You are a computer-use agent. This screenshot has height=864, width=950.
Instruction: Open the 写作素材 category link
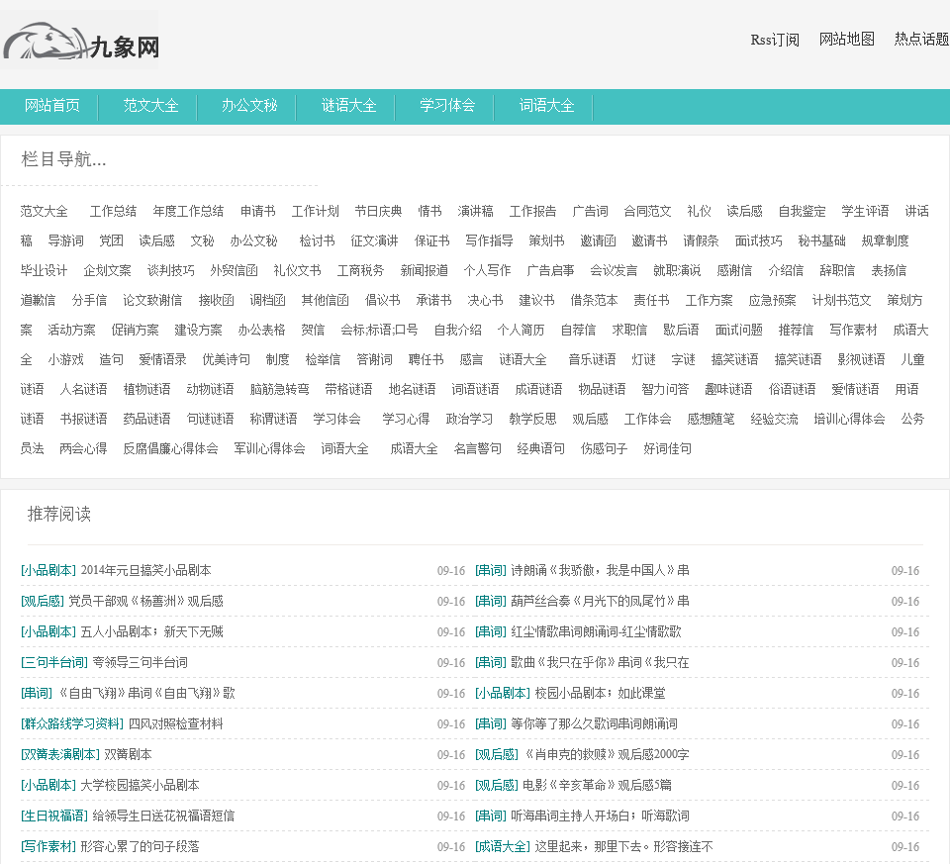(854, 330)
